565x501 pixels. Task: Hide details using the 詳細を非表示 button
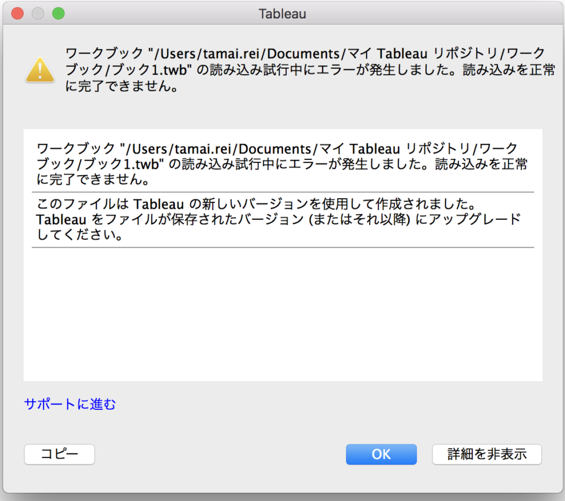487,454
